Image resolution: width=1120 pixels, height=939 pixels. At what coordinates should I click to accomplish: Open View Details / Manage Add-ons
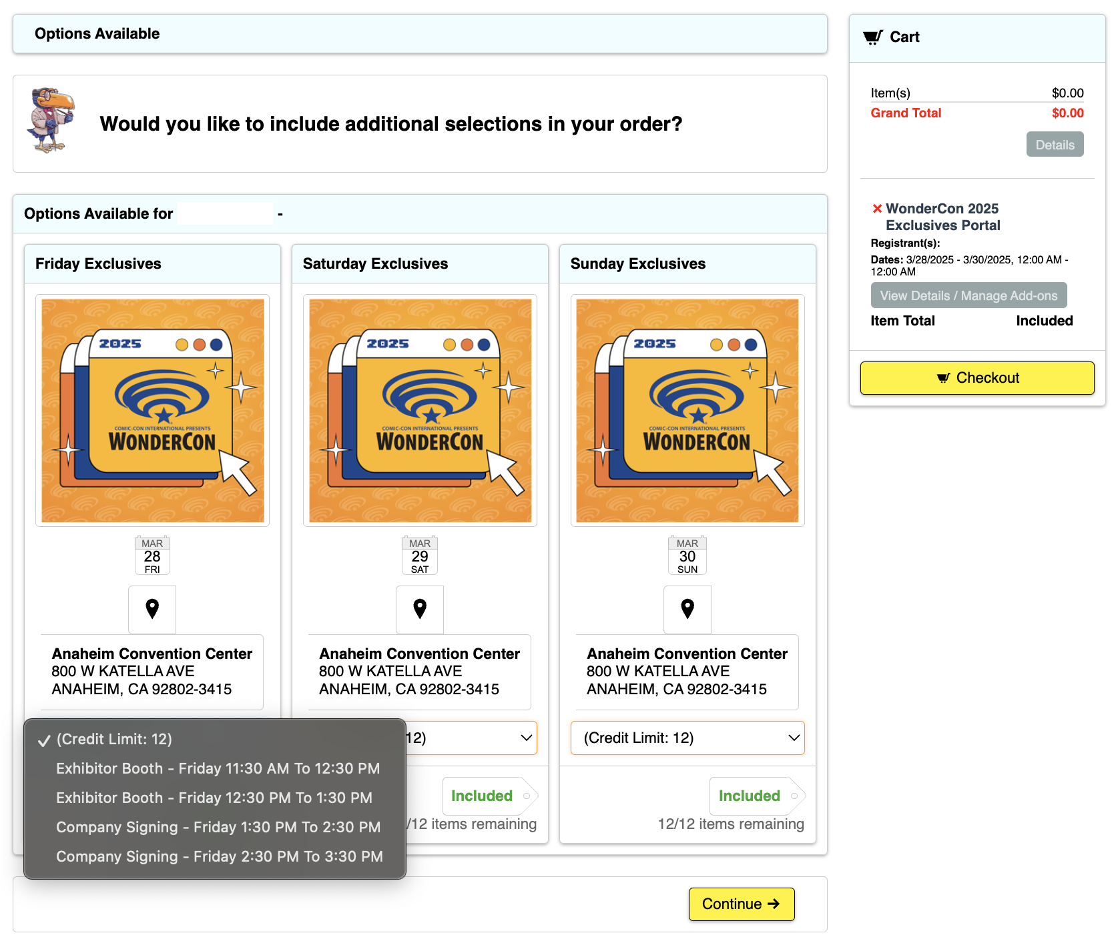pos(968,295)
